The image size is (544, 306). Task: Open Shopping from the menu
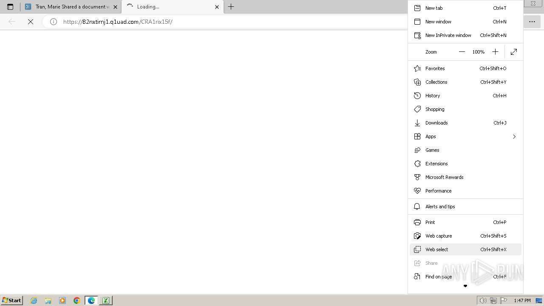click(x=465, y=109)
